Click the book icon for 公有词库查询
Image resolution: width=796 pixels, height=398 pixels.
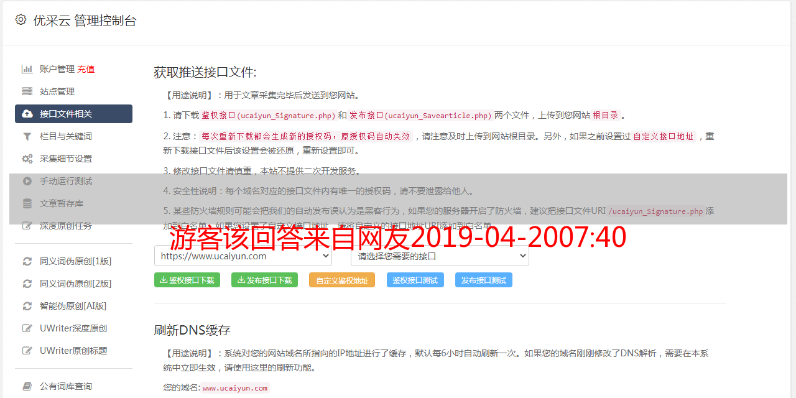click(x=27, y=386)
